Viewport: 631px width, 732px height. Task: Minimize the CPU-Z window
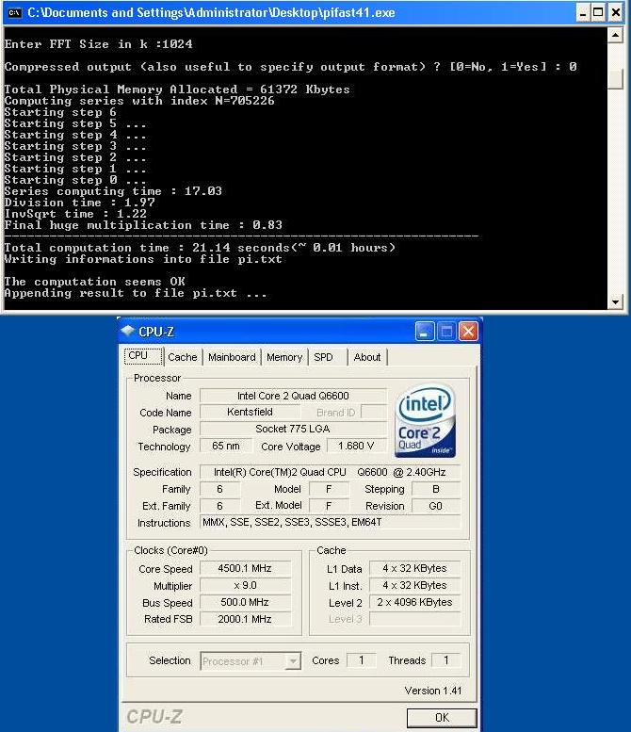425,332
